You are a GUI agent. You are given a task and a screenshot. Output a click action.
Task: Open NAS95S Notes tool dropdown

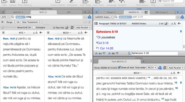click(x=103, y=17)
